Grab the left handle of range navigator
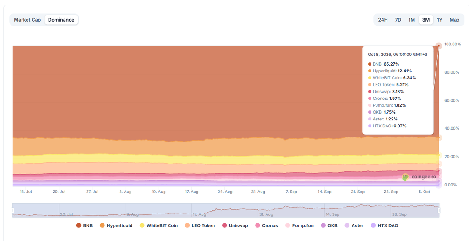 pos(12,210)
